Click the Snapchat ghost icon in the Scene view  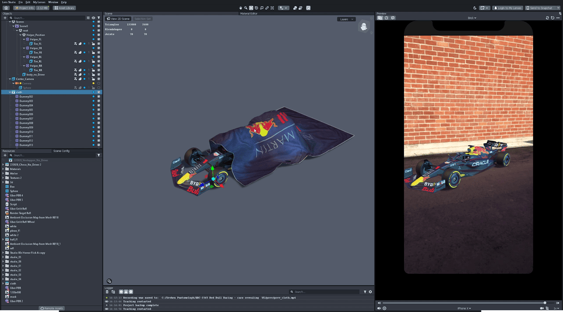pyautogui.click(x=364, y=26)
